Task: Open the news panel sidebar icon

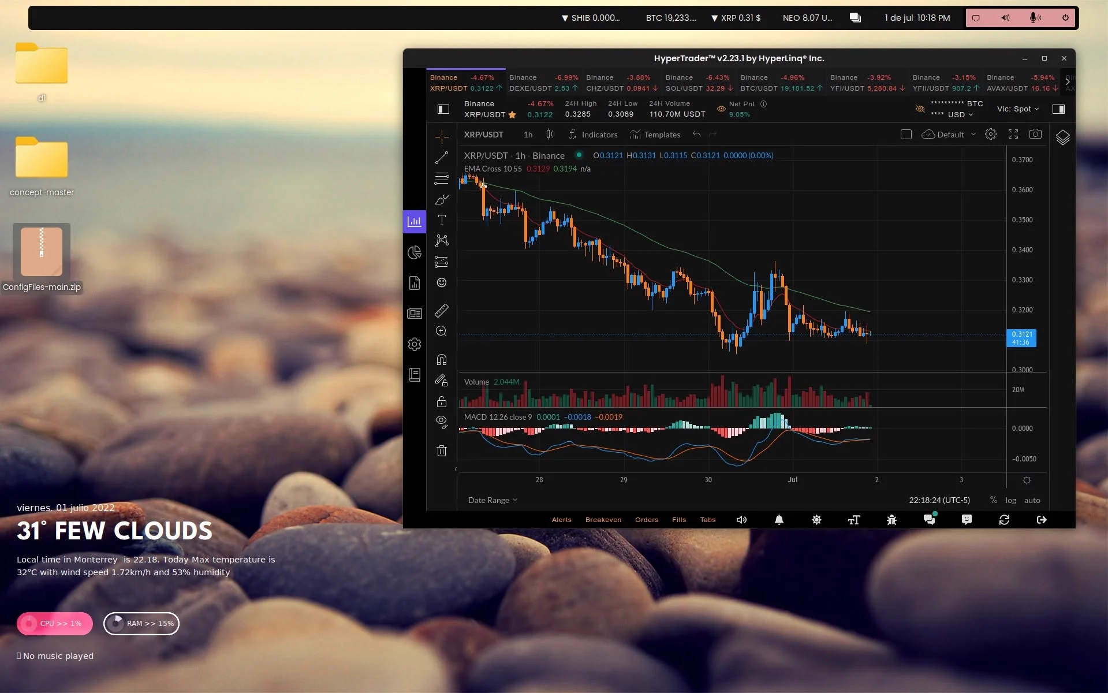Action: tap(415, 314)
